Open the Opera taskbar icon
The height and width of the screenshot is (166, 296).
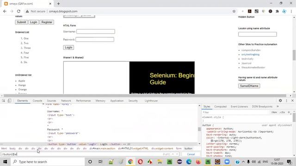pos(140,162)
